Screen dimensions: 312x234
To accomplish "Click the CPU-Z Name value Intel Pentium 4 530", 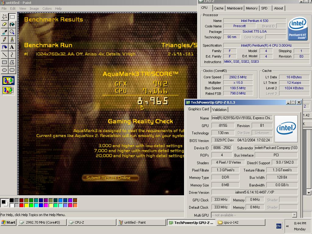I will coord(254,21).
